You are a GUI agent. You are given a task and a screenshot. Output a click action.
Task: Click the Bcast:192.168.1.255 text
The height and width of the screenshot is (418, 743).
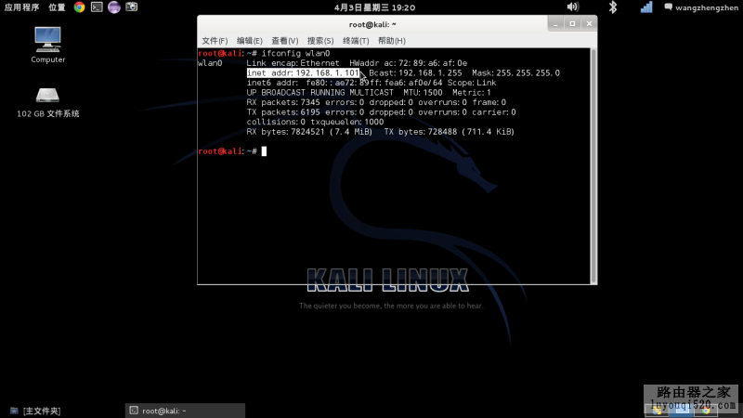tap(415, 73)
